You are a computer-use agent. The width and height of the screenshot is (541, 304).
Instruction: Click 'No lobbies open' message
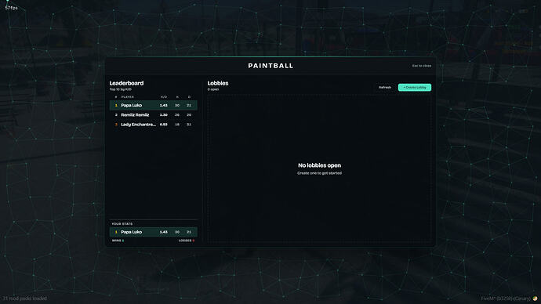(x=319, y=165)
